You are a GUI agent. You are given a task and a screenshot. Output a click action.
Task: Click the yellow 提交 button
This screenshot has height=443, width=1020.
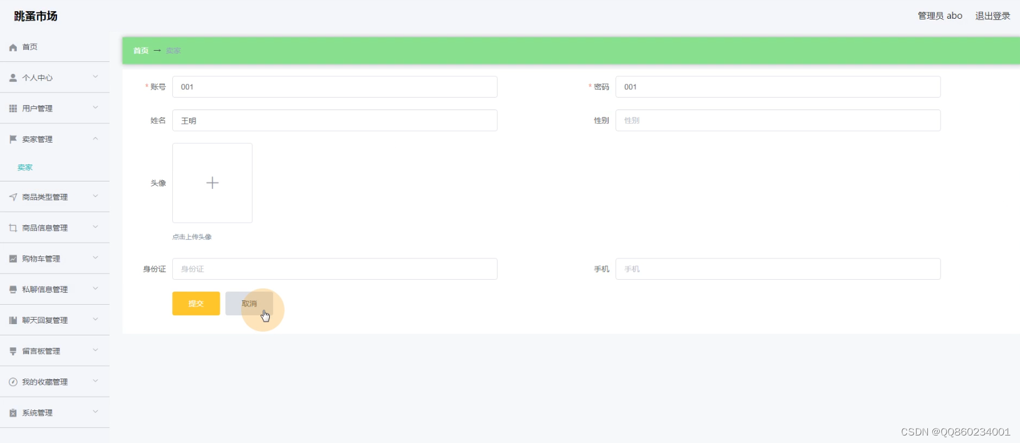tap(196, 303)
